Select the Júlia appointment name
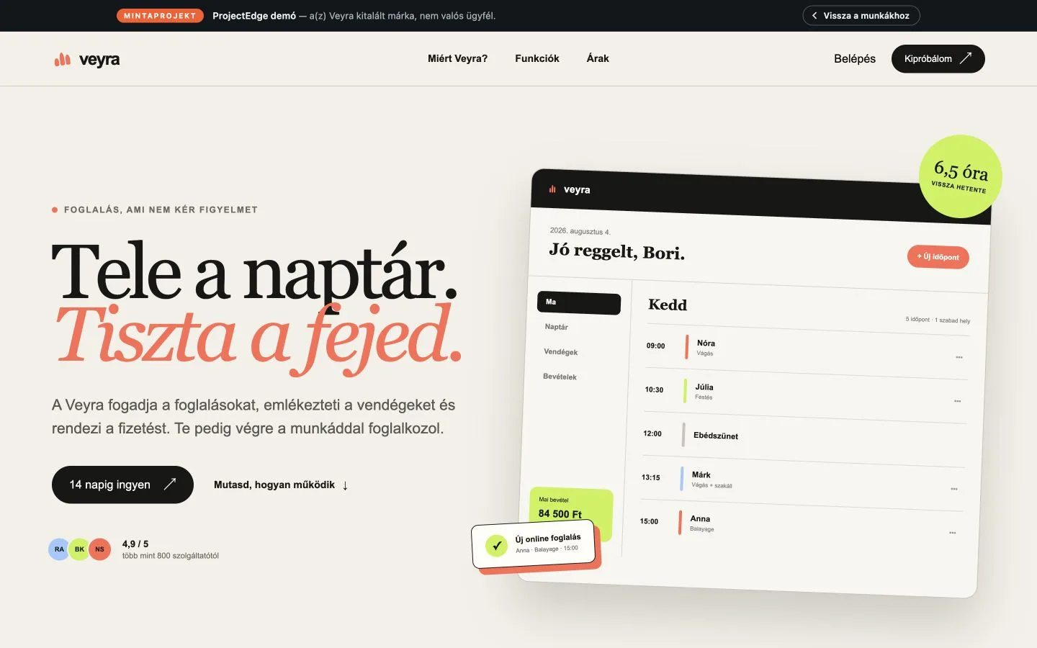The height and width of the screenshot is (648, 1037). (704, 387)
